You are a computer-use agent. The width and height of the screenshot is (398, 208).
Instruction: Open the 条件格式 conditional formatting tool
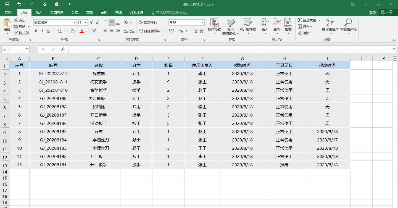[214, 26]
